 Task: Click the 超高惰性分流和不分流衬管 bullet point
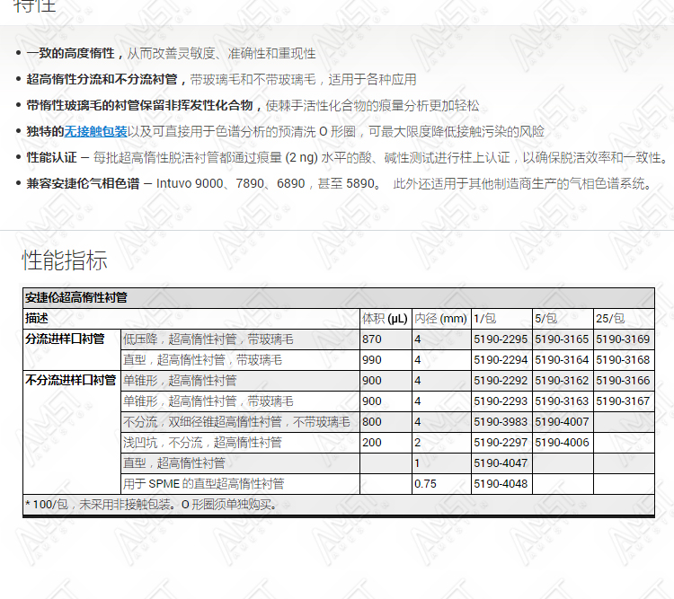tap(221, 80)
